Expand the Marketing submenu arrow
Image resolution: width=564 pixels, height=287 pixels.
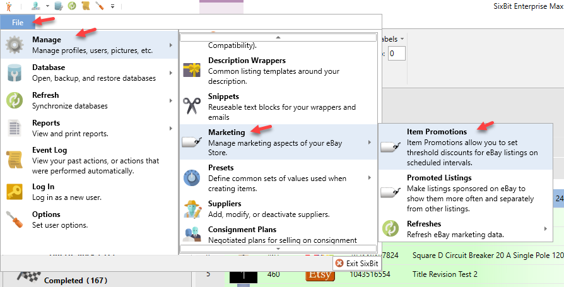[x=370, y=142]
